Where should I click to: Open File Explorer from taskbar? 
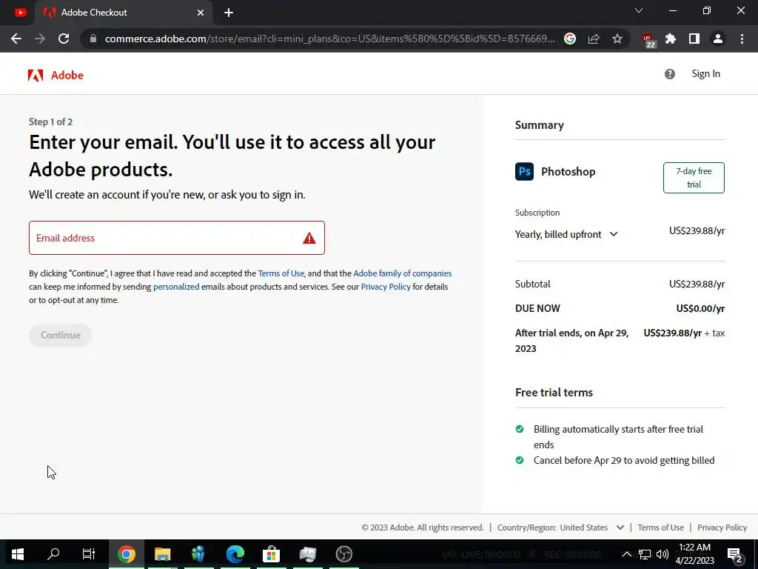(x=162, y=554)
